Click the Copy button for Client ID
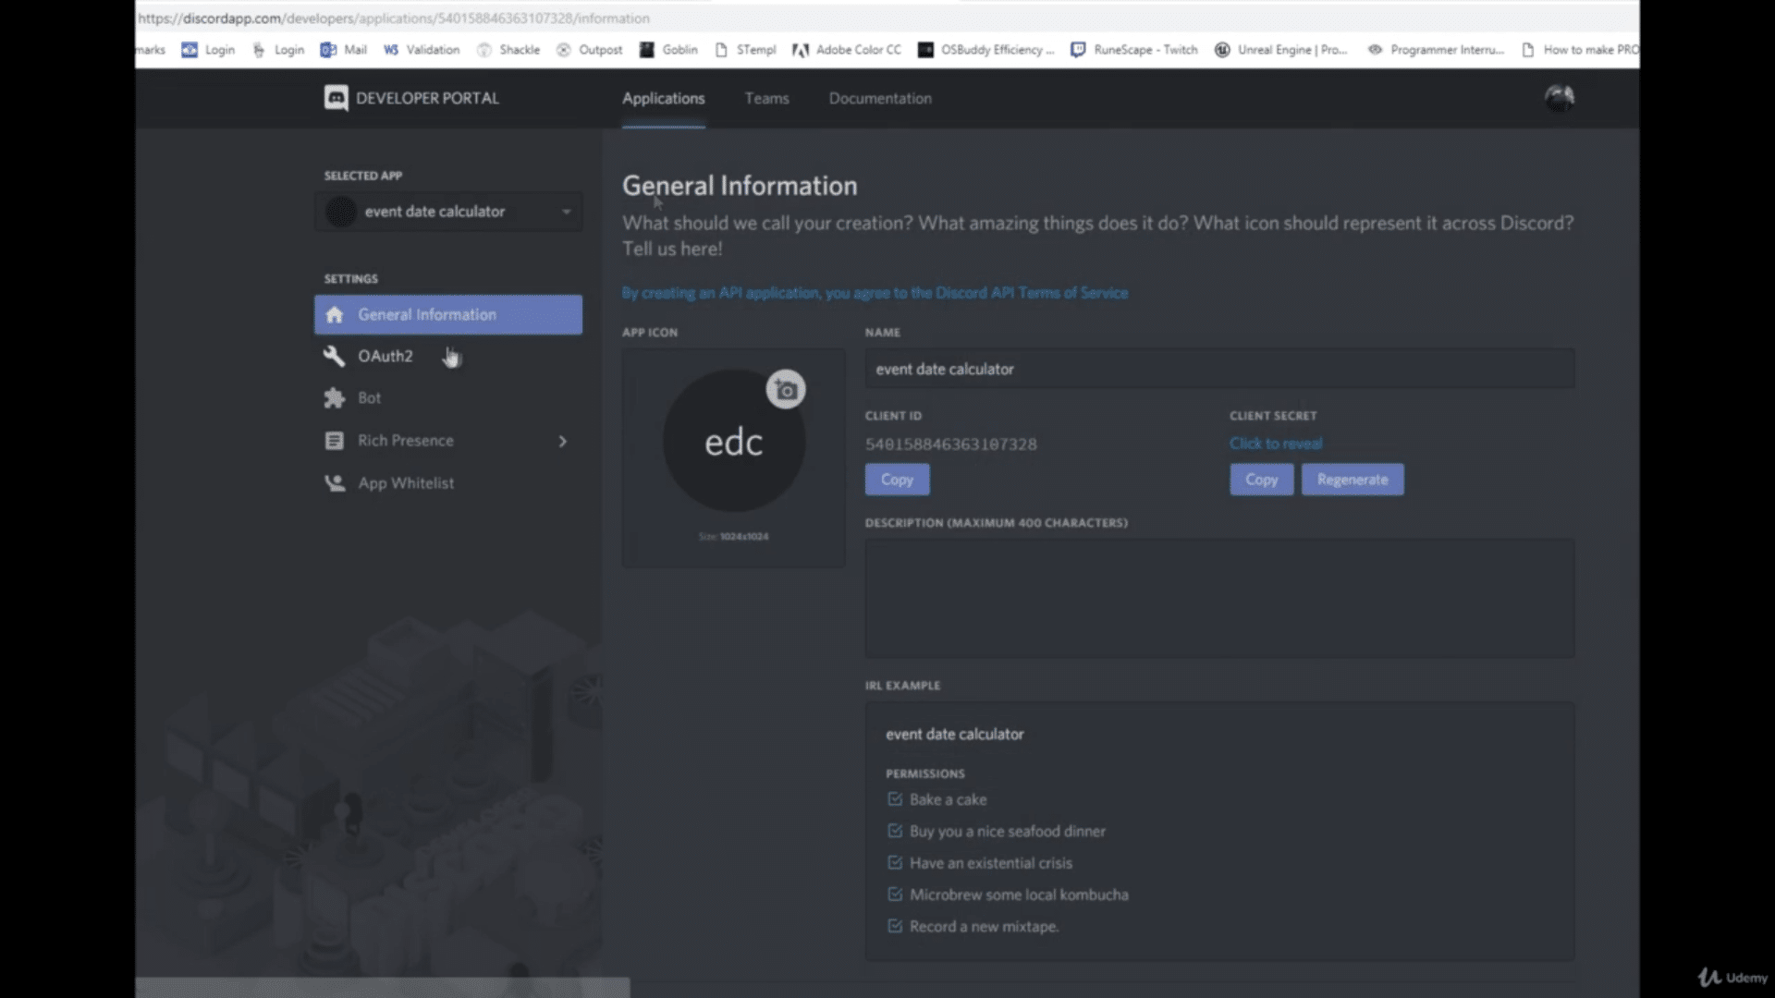This screenshot has height=998, width=1775. tap(898, 479)
